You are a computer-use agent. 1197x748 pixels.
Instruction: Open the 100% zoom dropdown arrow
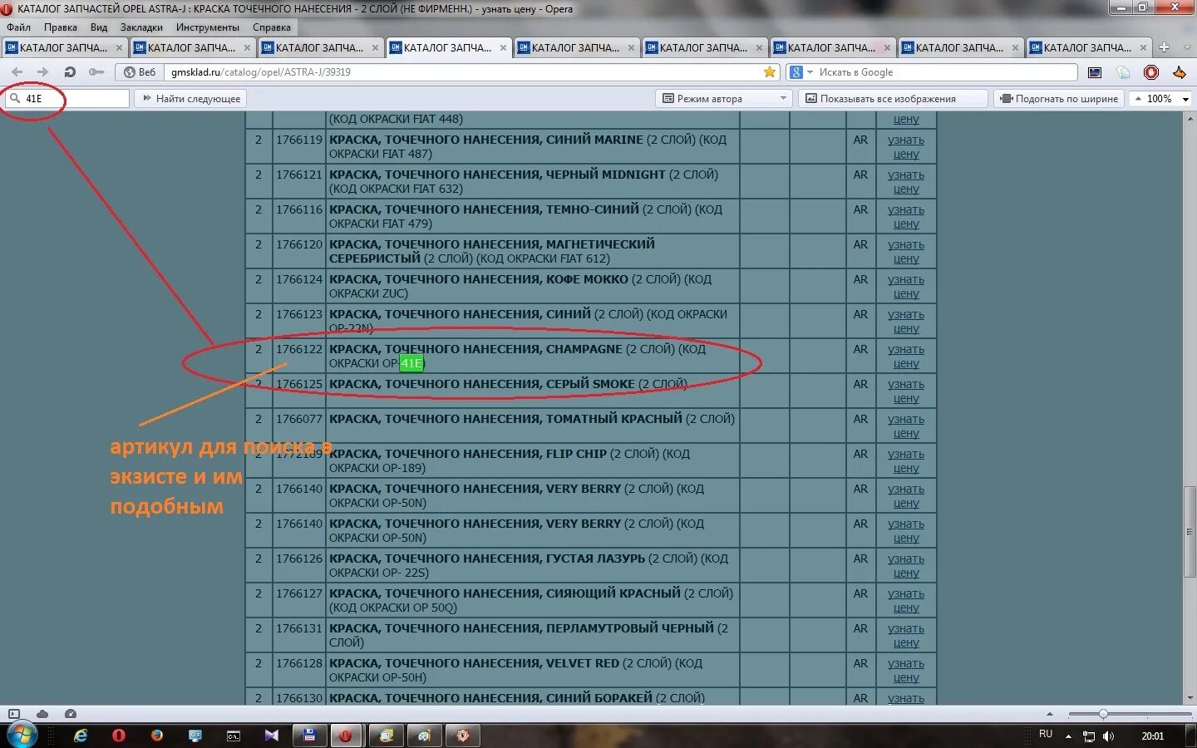(x=1185, y=99)
